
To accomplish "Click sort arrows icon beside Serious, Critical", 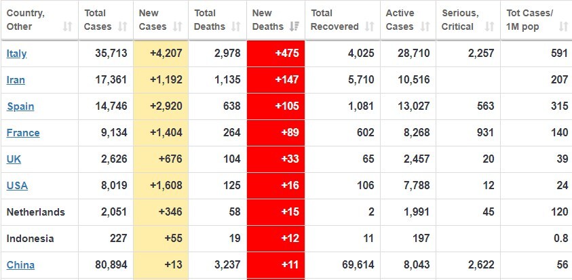I will 489,26.
